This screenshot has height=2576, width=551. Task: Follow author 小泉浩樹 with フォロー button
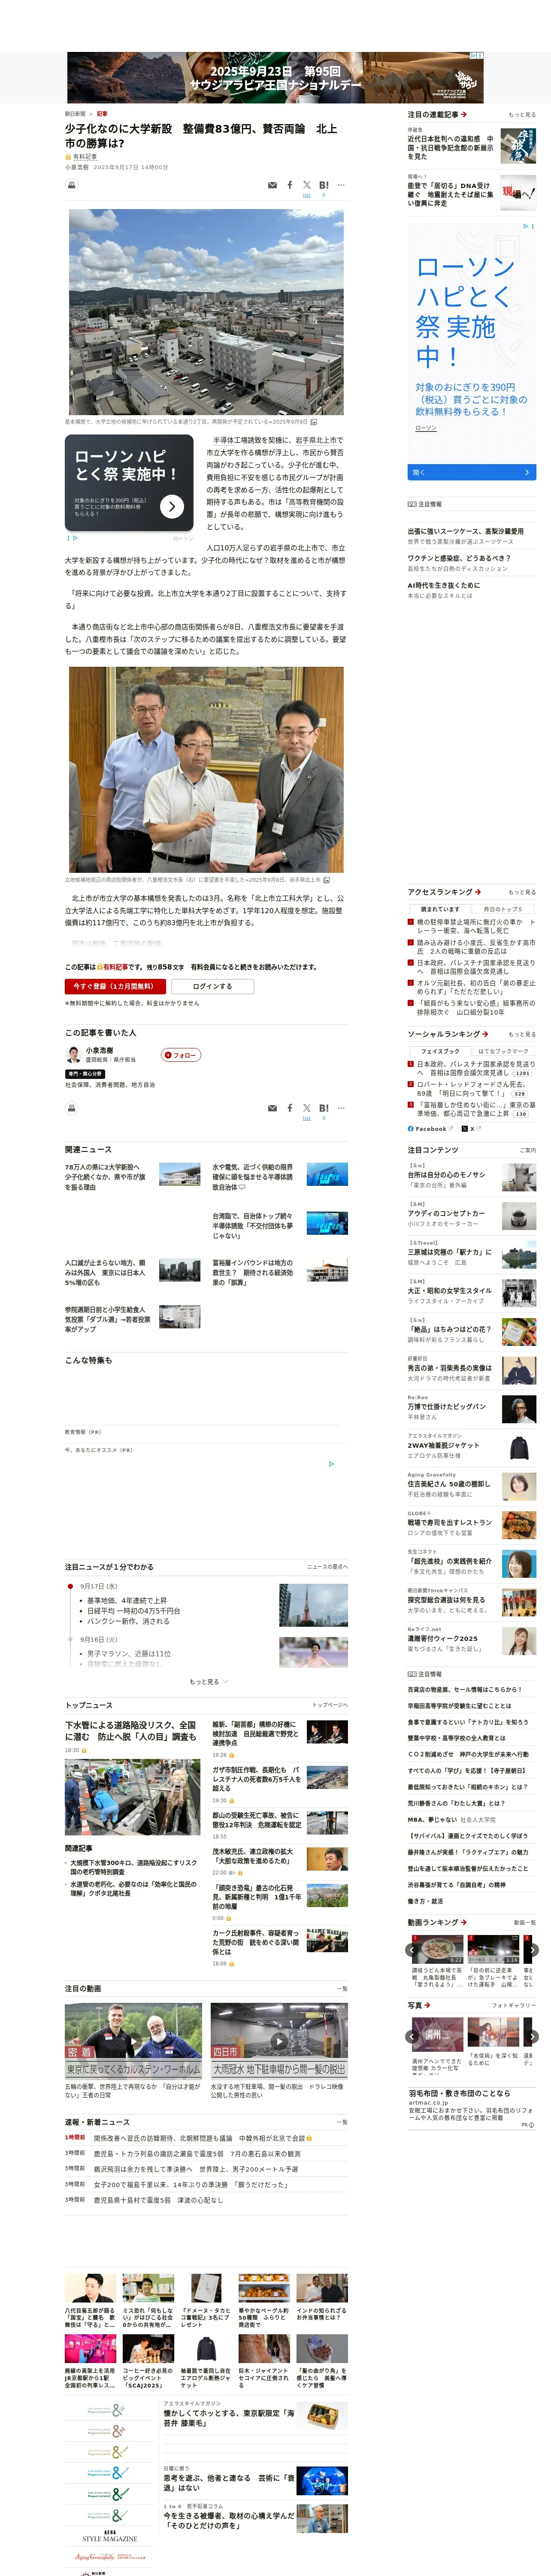(182, 1055)
